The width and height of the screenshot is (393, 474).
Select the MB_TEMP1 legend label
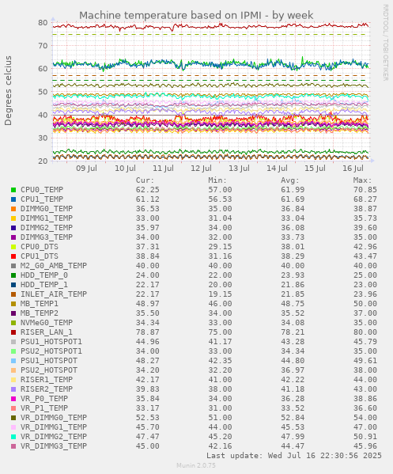click(x=40, y=304)
